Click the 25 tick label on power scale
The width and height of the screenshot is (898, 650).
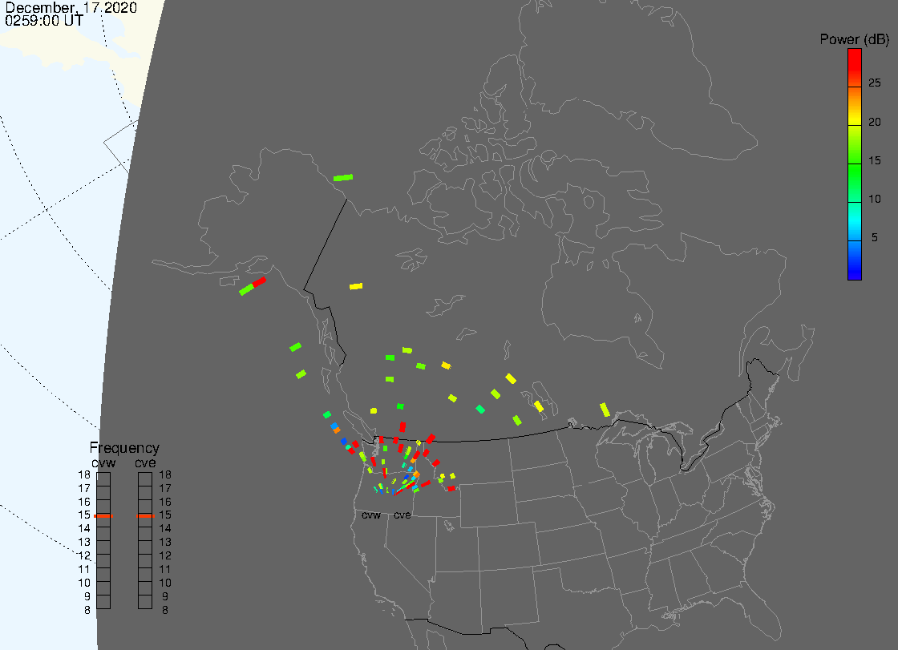(x=875, y=83)
